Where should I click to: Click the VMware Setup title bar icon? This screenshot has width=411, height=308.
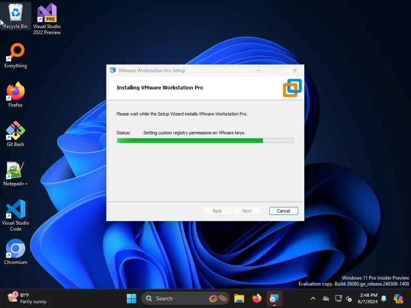click(113, 71)
